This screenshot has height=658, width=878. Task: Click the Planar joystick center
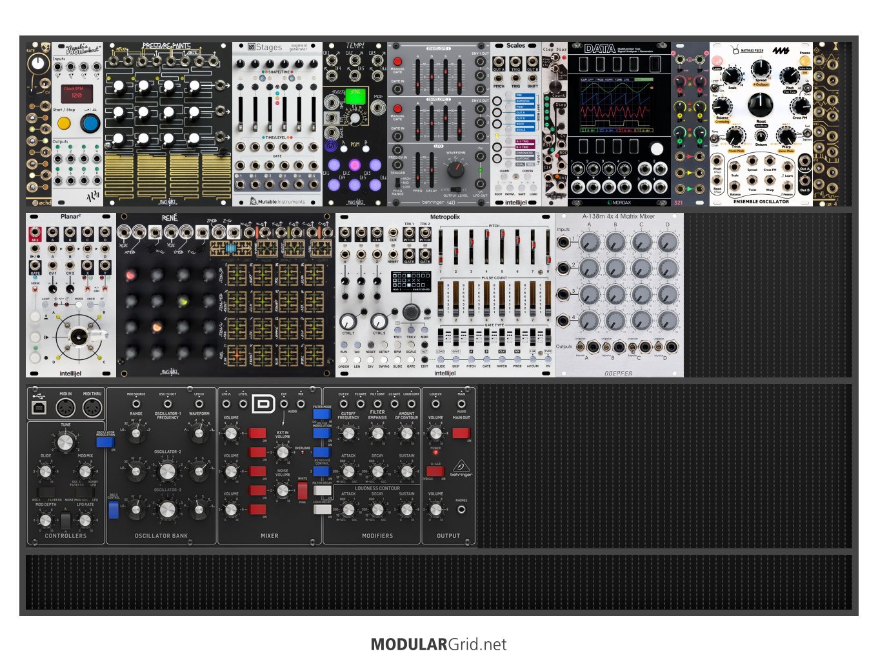point(80,336)
